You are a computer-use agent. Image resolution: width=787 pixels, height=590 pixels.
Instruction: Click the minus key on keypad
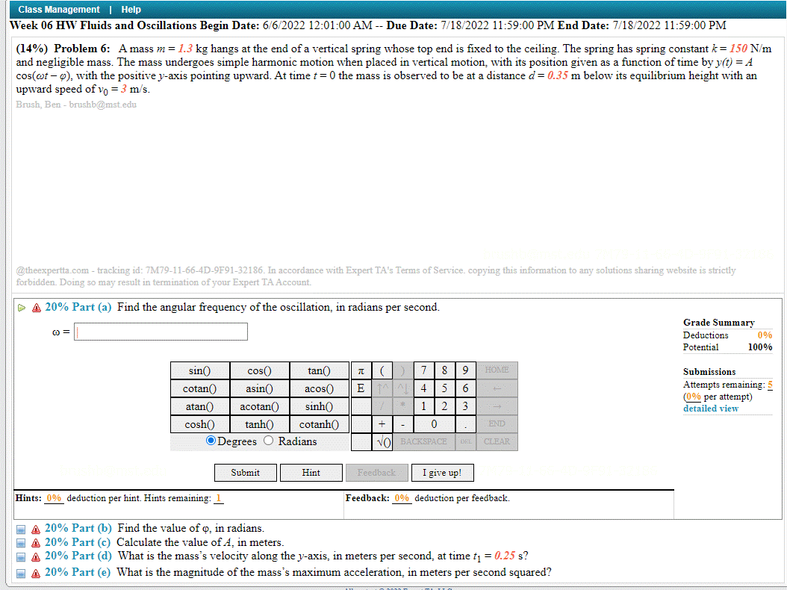(x=403, y=424)
